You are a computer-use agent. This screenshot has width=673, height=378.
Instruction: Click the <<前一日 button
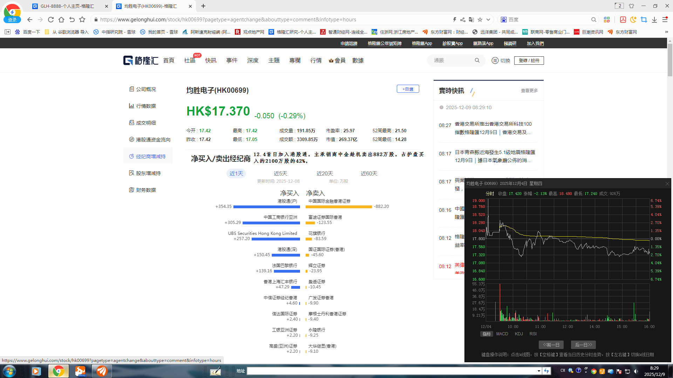(551, 345)
